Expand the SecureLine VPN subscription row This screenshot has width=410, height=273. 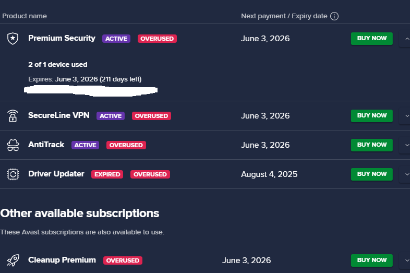(405, 116)
